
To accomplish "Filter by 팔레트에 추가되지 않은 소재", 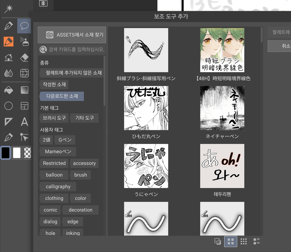I will tap(71, 73).
